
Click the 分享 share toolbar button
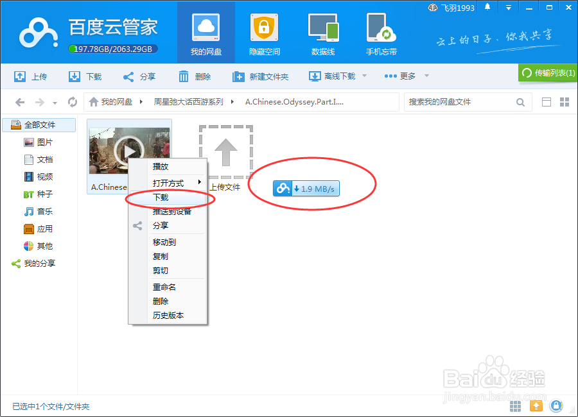pos(139,76)
